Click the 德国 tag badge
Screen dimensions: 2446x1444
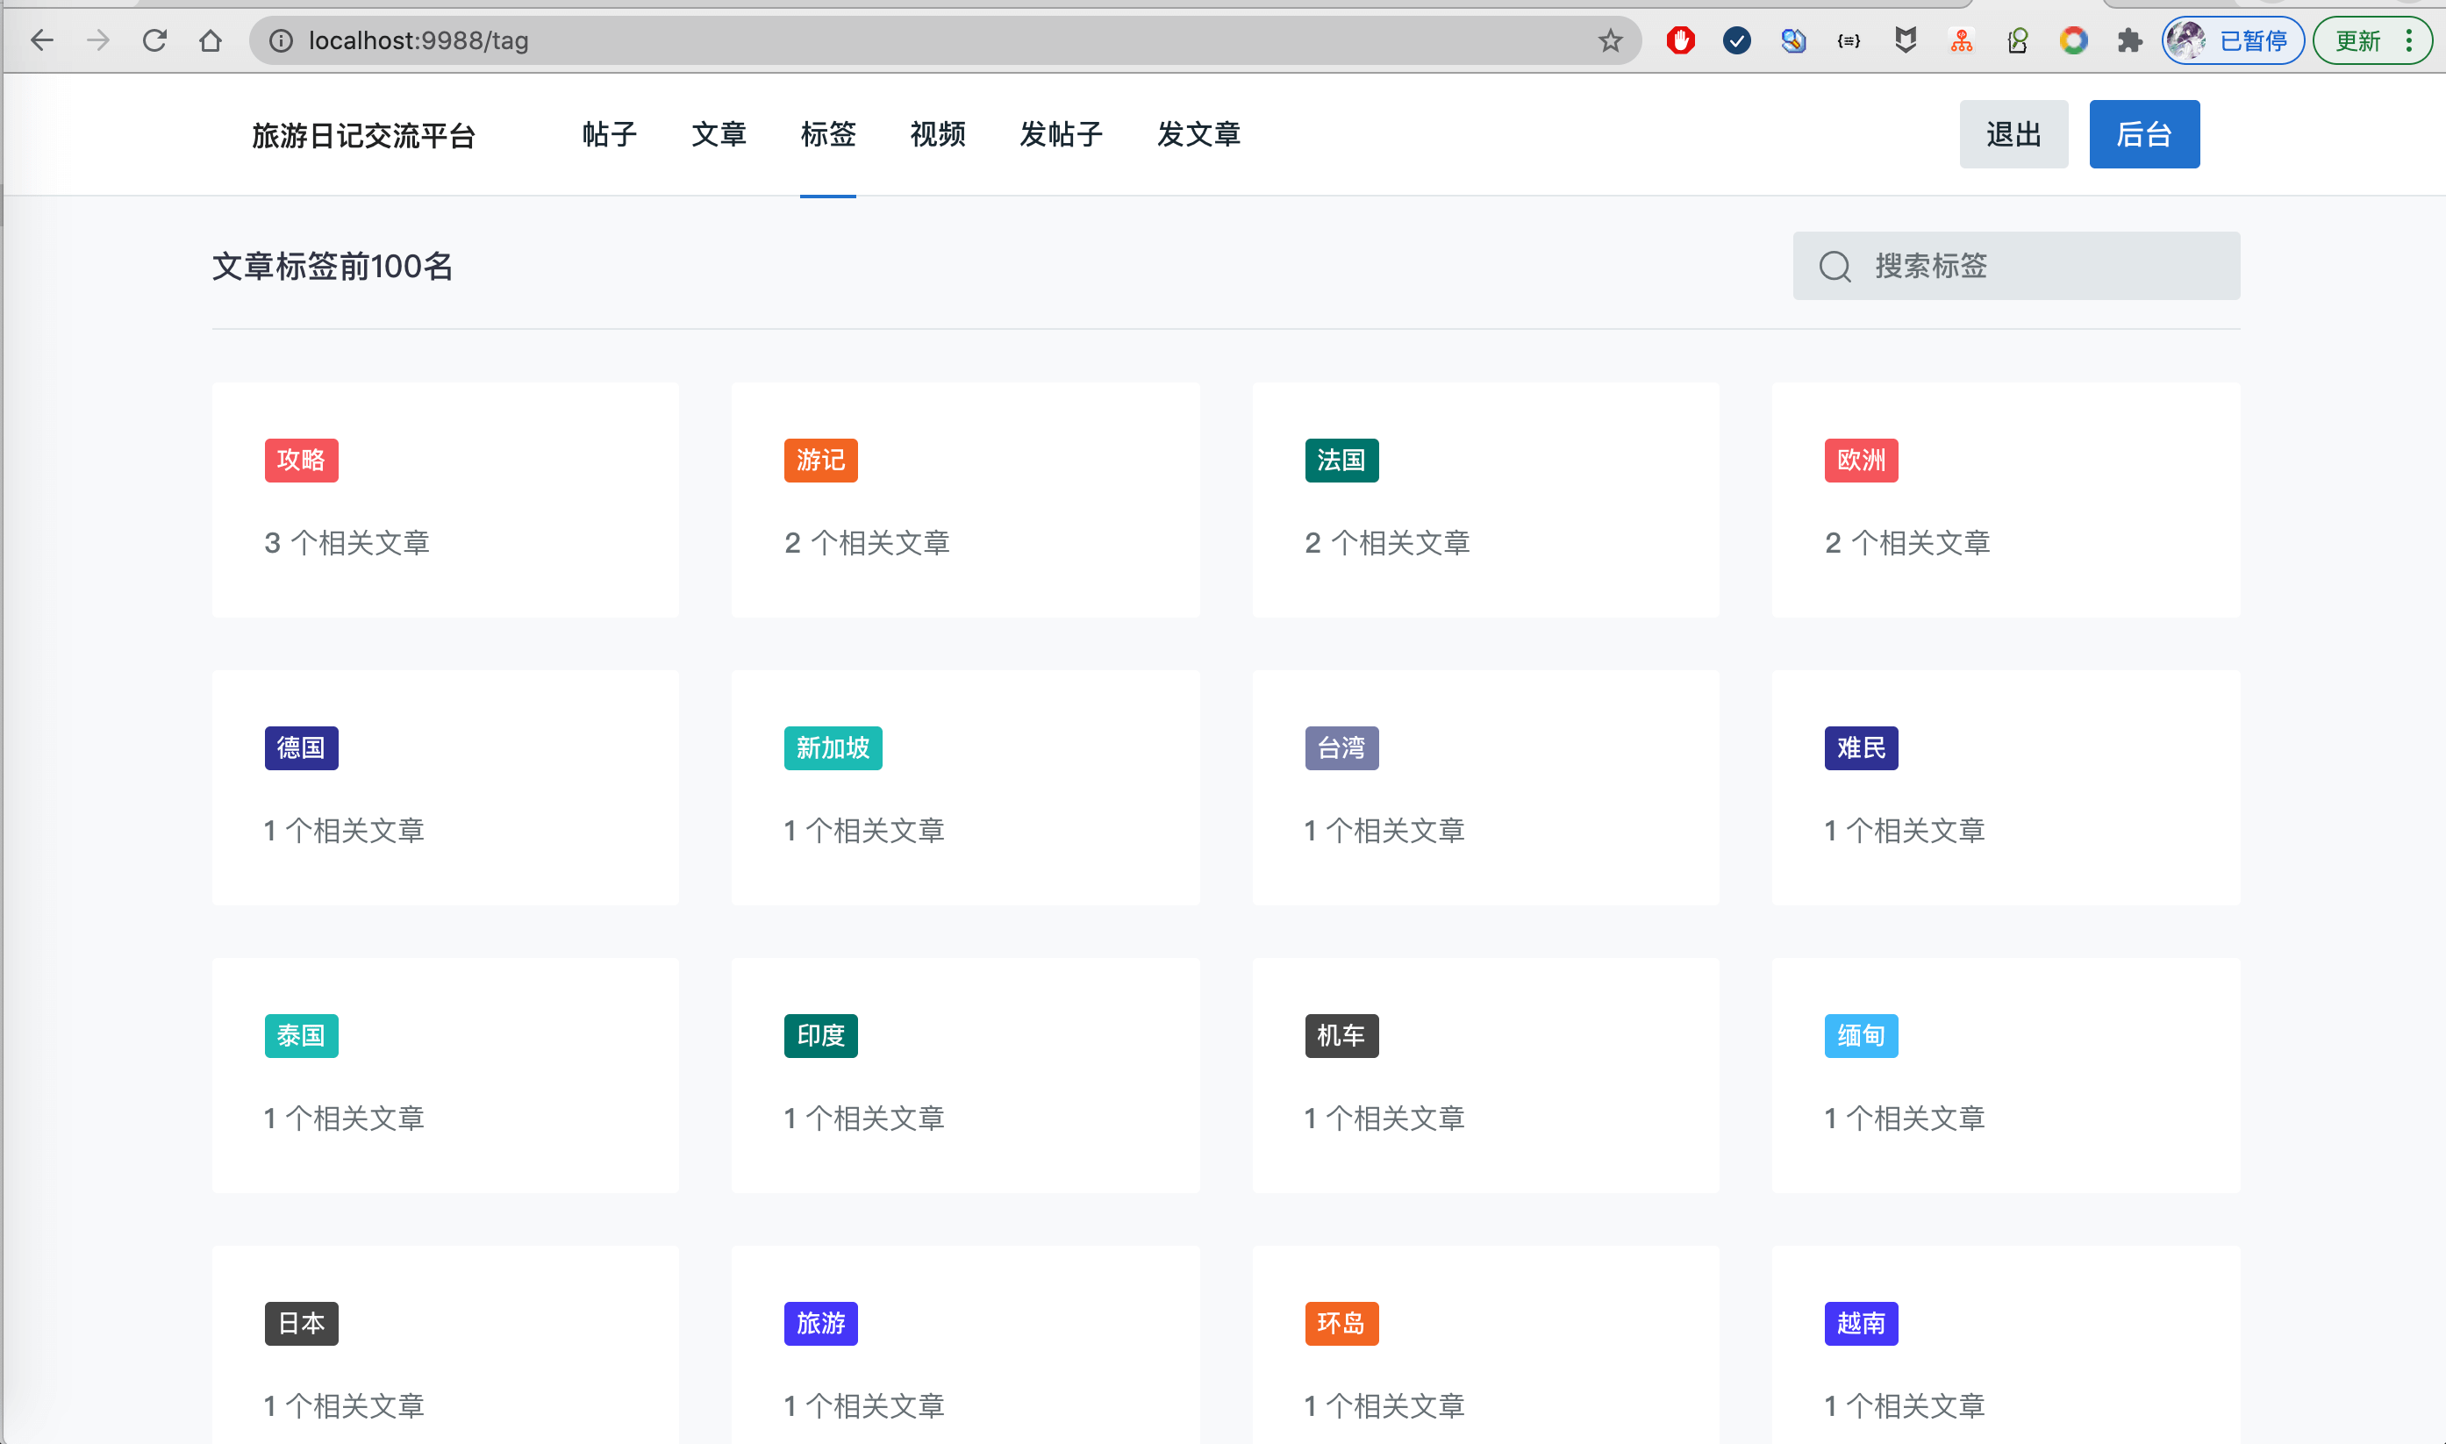[301, 748]
